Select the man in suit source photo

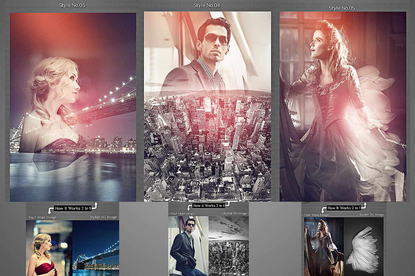(188, 246)
